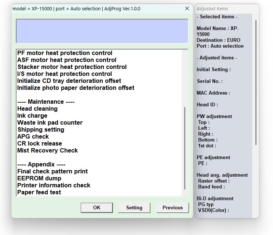Click the VSD0(Color) label
This screenshot has height=235, width=273.
coord(213,210)
